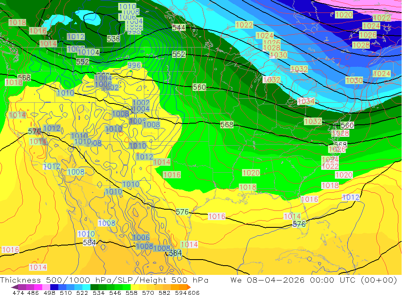Select the legend value 486
This screenshot has width=402, height=295.
point(33,293)
